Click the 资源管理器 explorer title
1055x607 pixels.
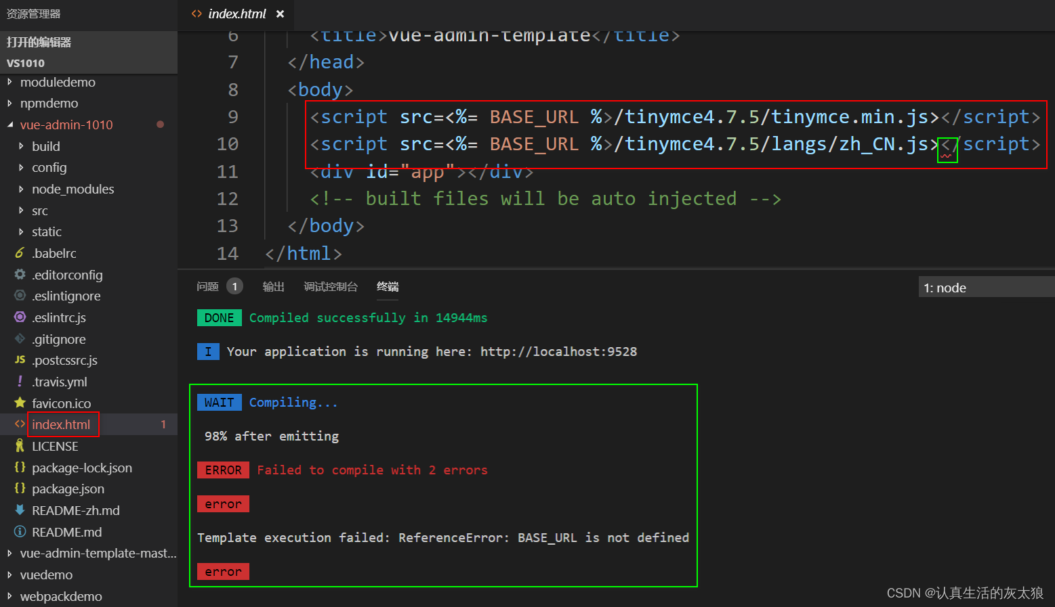[x=33, y=14]
